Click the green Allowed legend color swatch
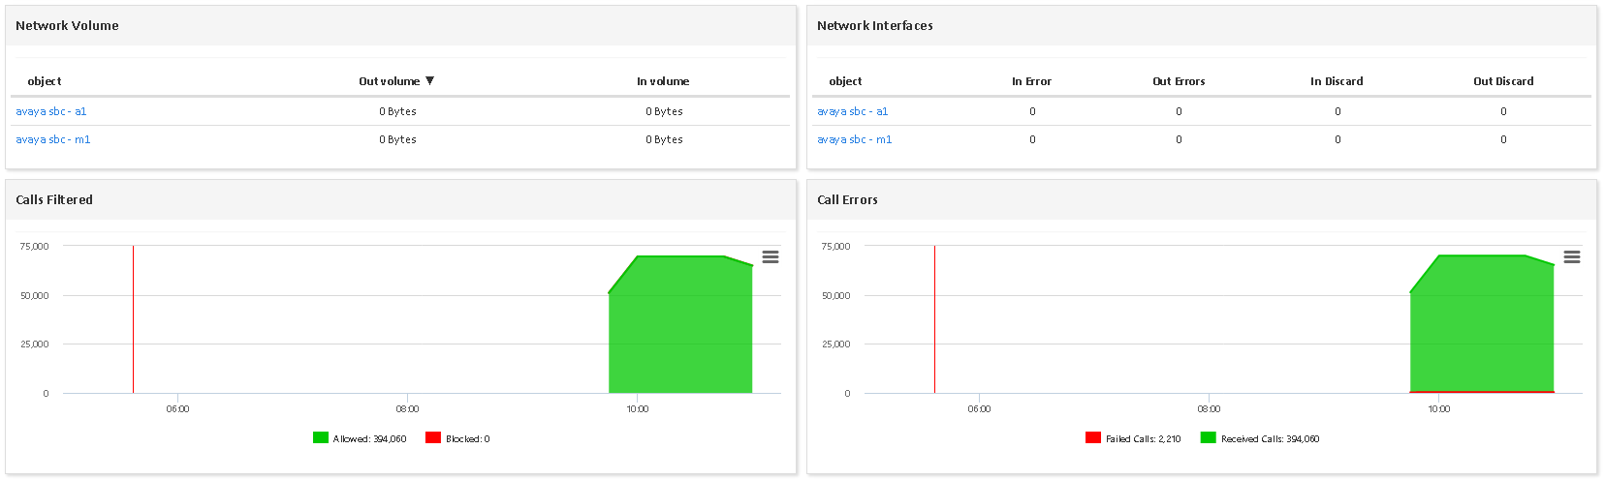 pyautogui.click(x=321, y=438)
